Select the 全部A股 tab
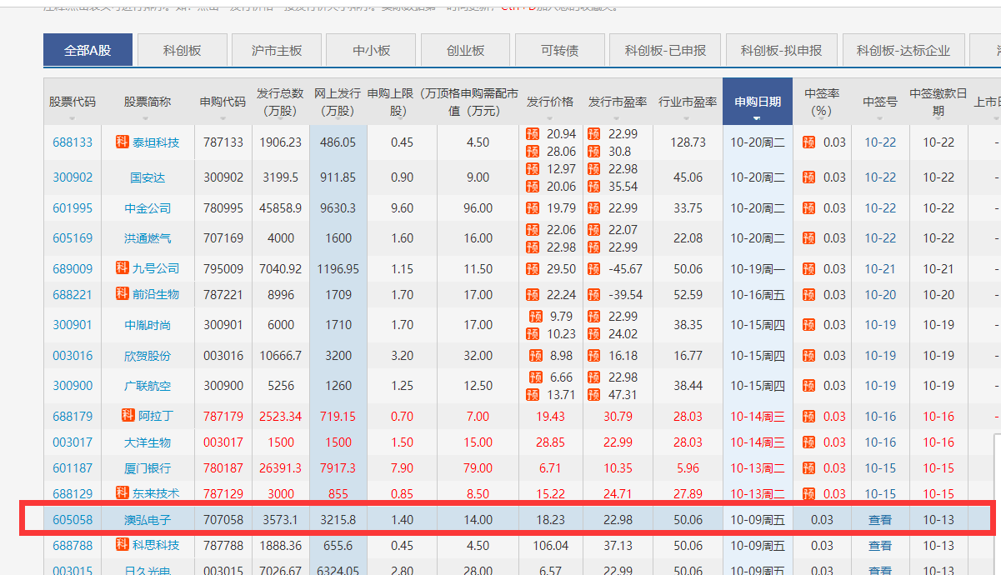1001x575 pixels. click(x=88, y=50)
